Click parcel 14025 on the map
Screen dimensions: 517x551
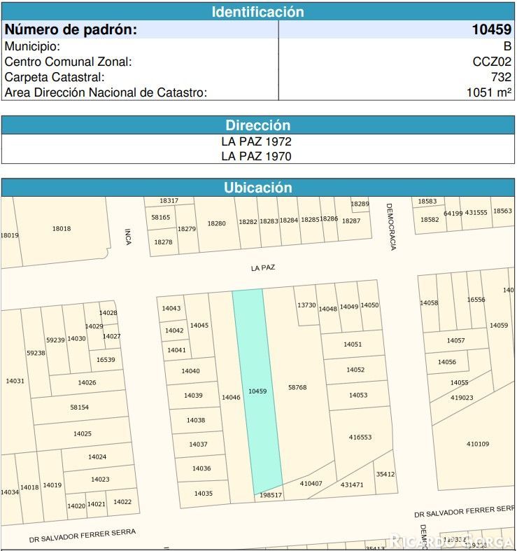click(82, 433)
